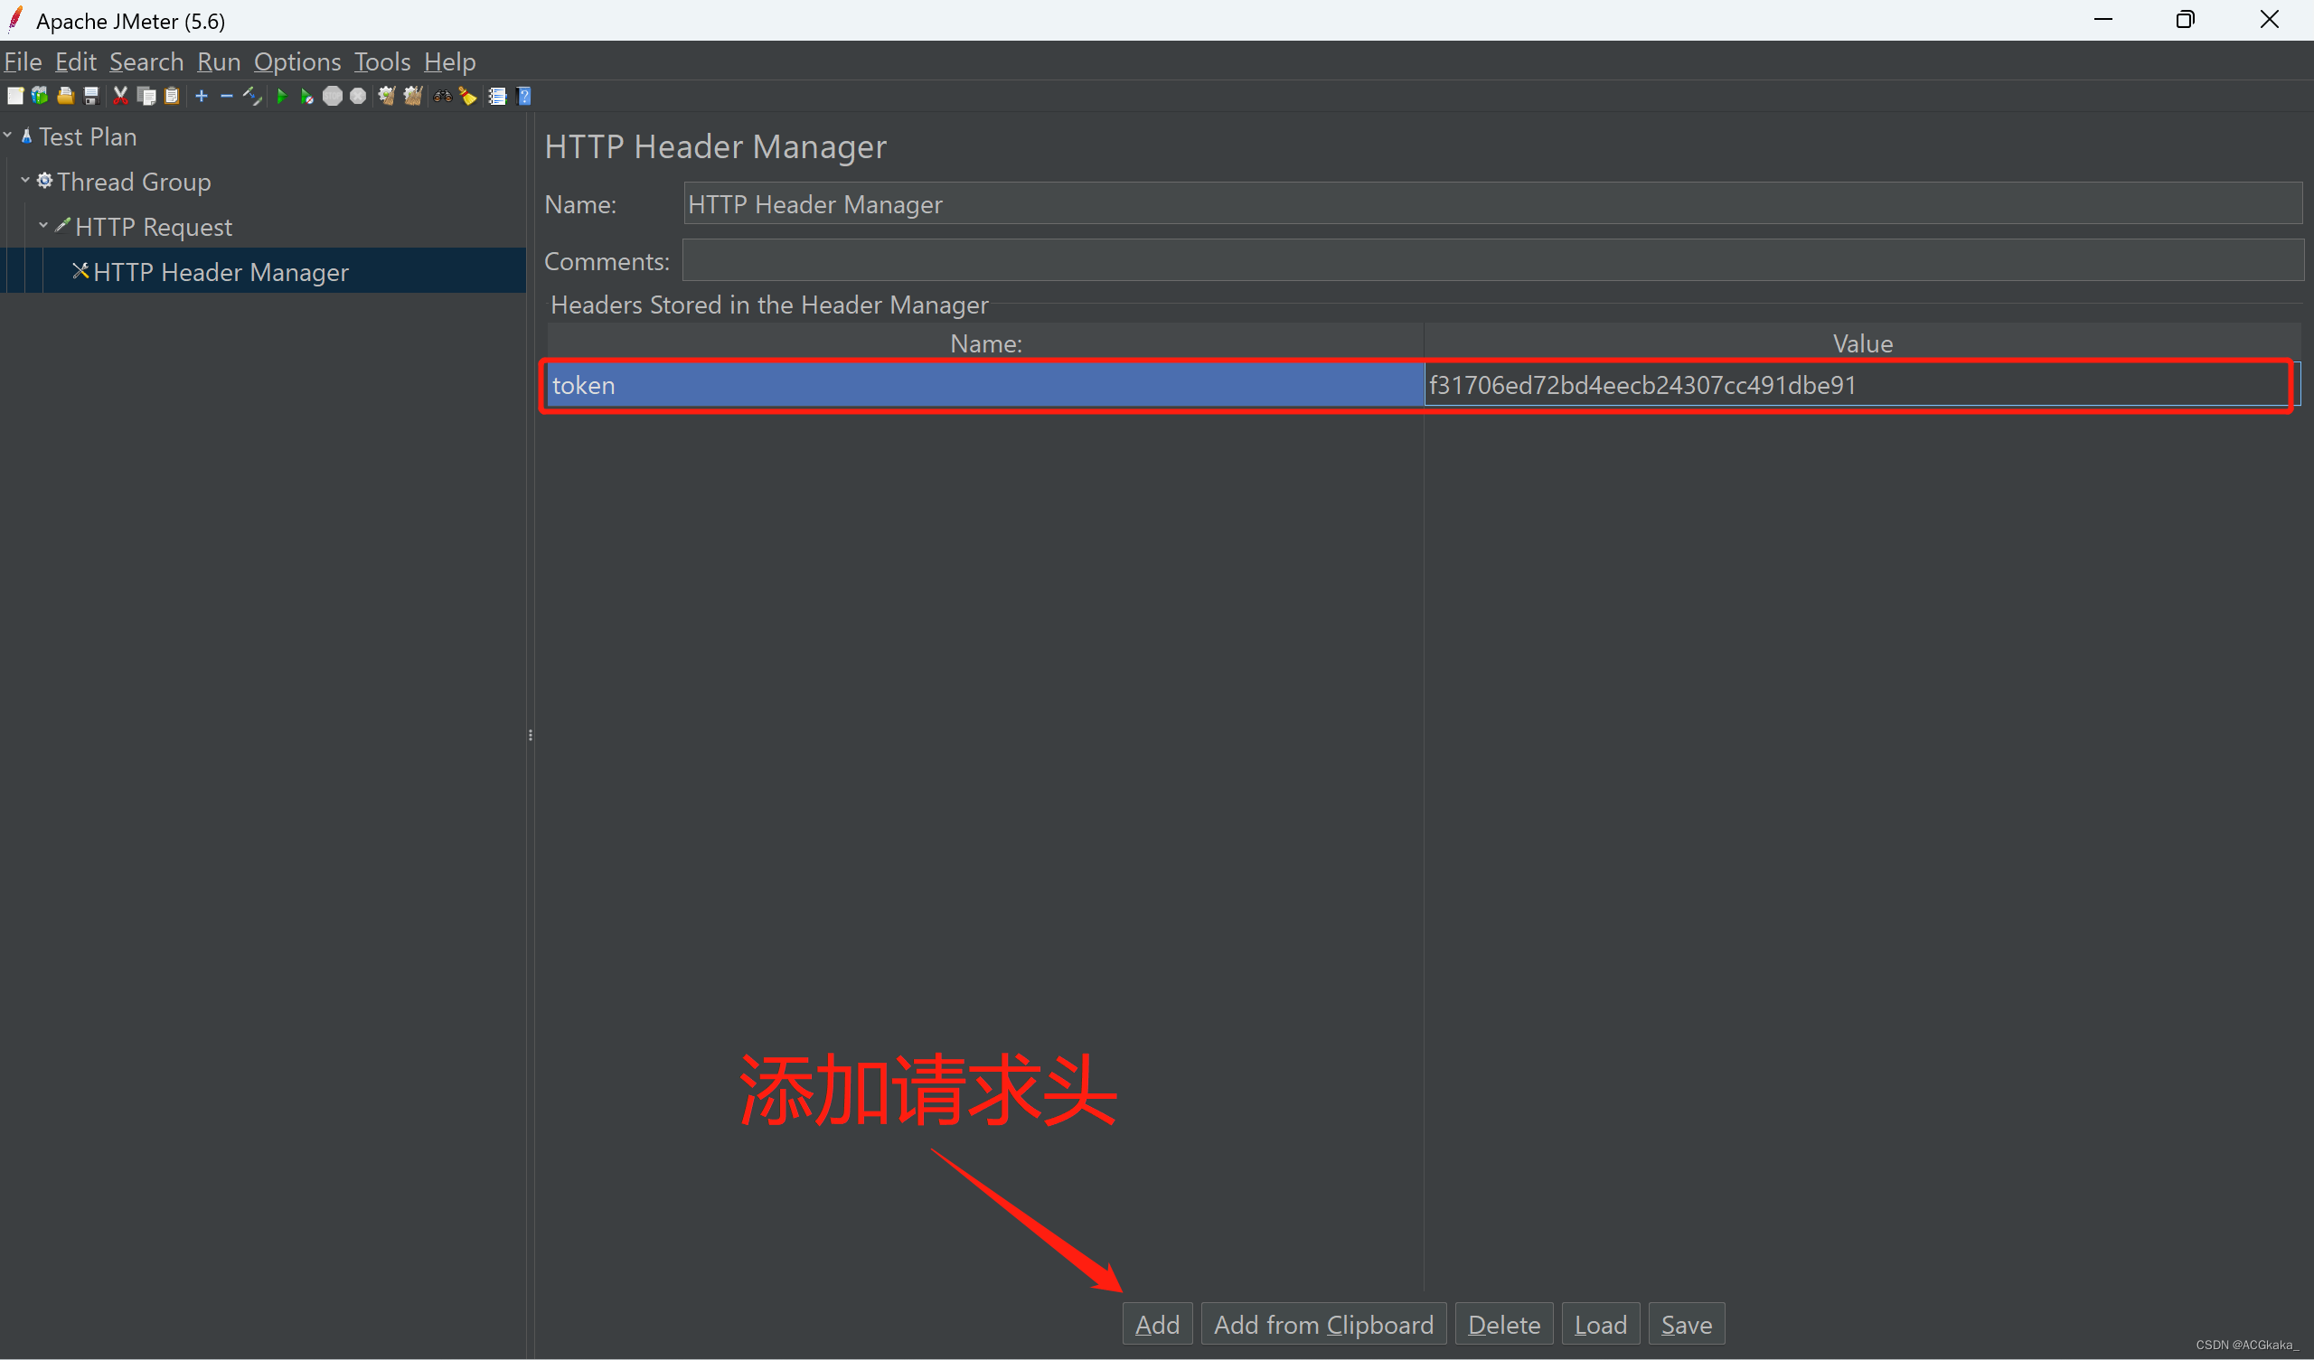The height and width of the screenshot is (1360, 2314).
Task: Click the Shutdown threads icon
Action: (358, 97)
